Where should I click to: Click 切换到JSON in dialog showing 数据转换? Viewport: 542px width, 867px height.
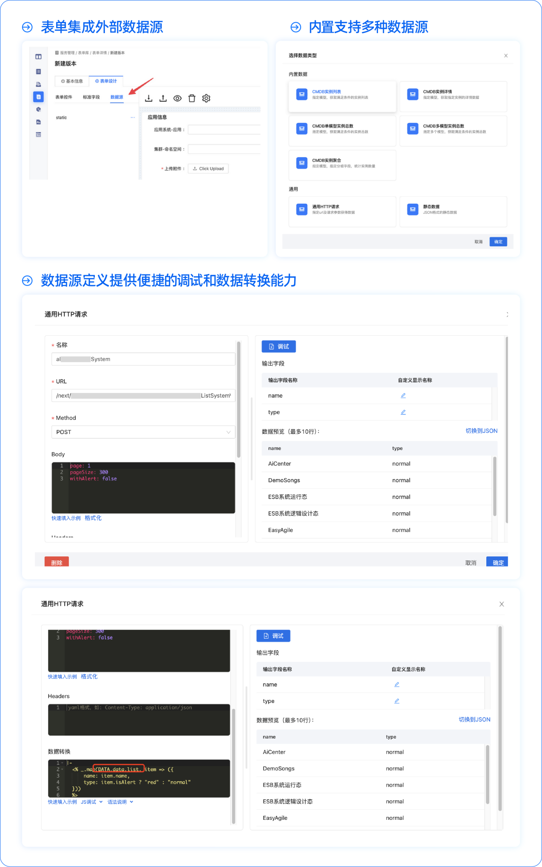point(474,719)
